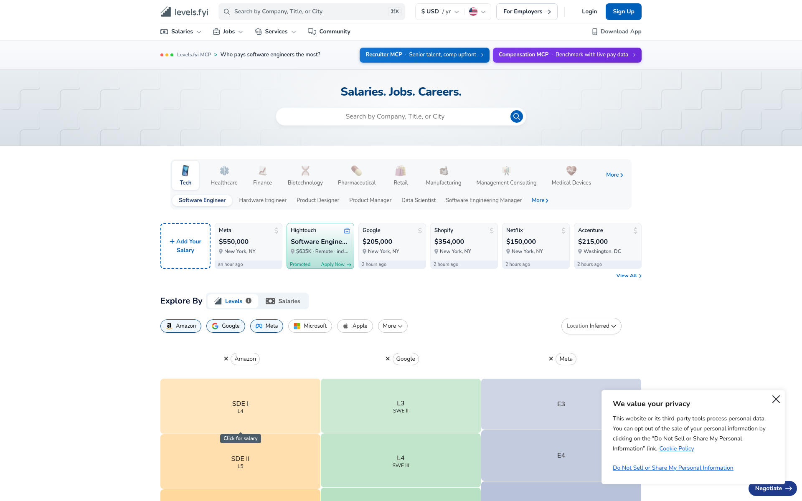Screen dimensions: 802x501
Task: Expand the Services nav menu
Action: coord(276,32)
